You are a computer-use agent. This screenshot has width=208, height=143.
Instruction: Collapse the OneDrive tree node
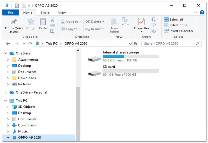5,53
